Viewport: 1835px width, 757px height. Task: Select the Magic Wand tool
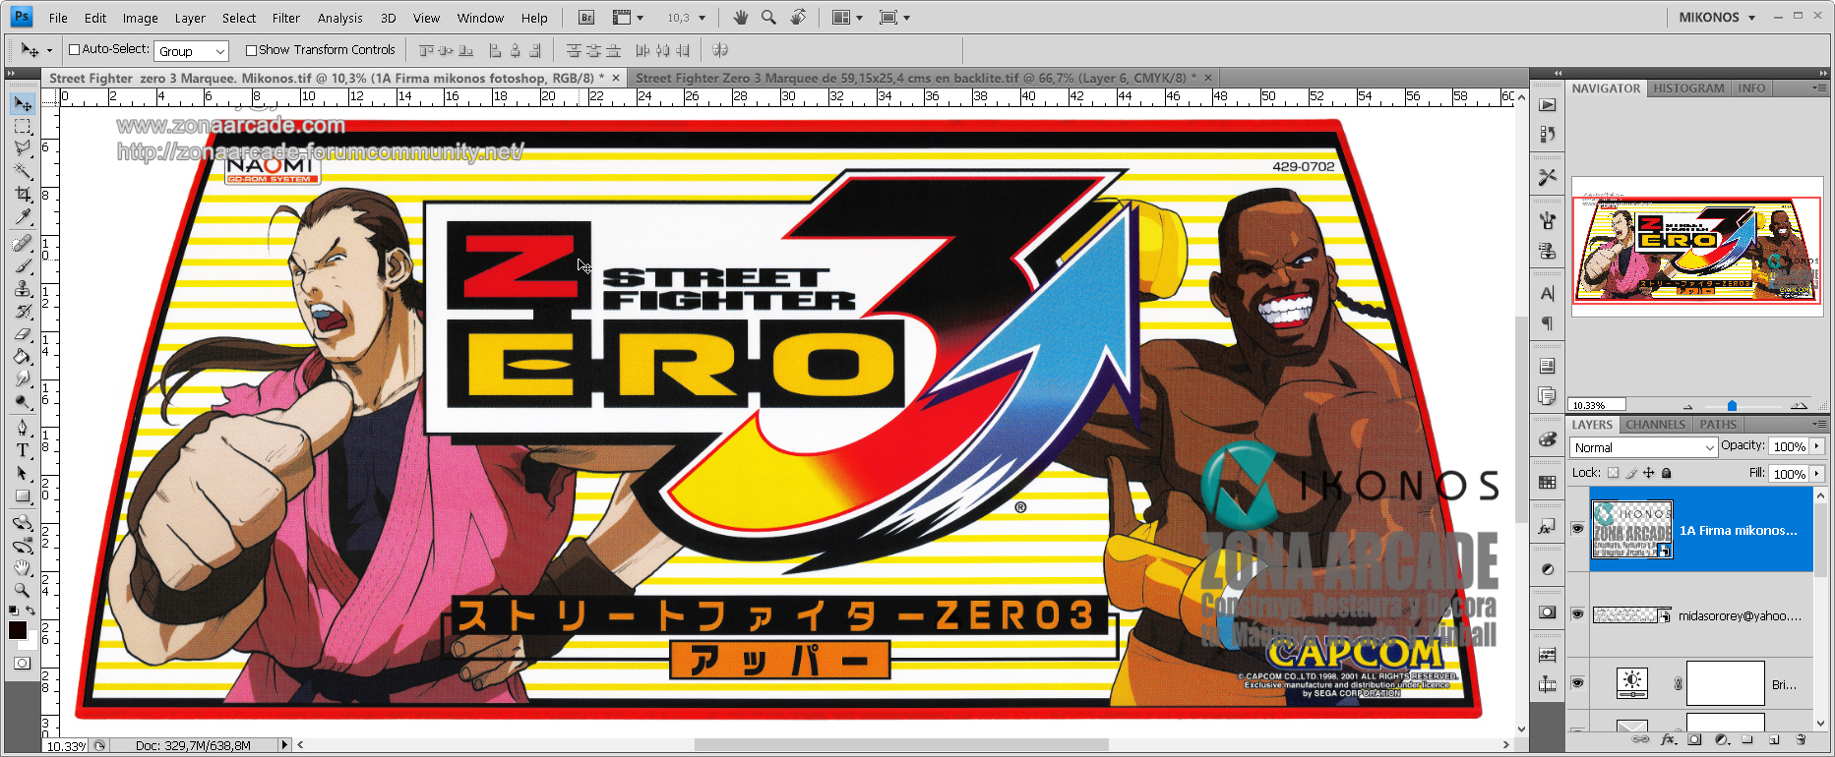tap(23, 171)
